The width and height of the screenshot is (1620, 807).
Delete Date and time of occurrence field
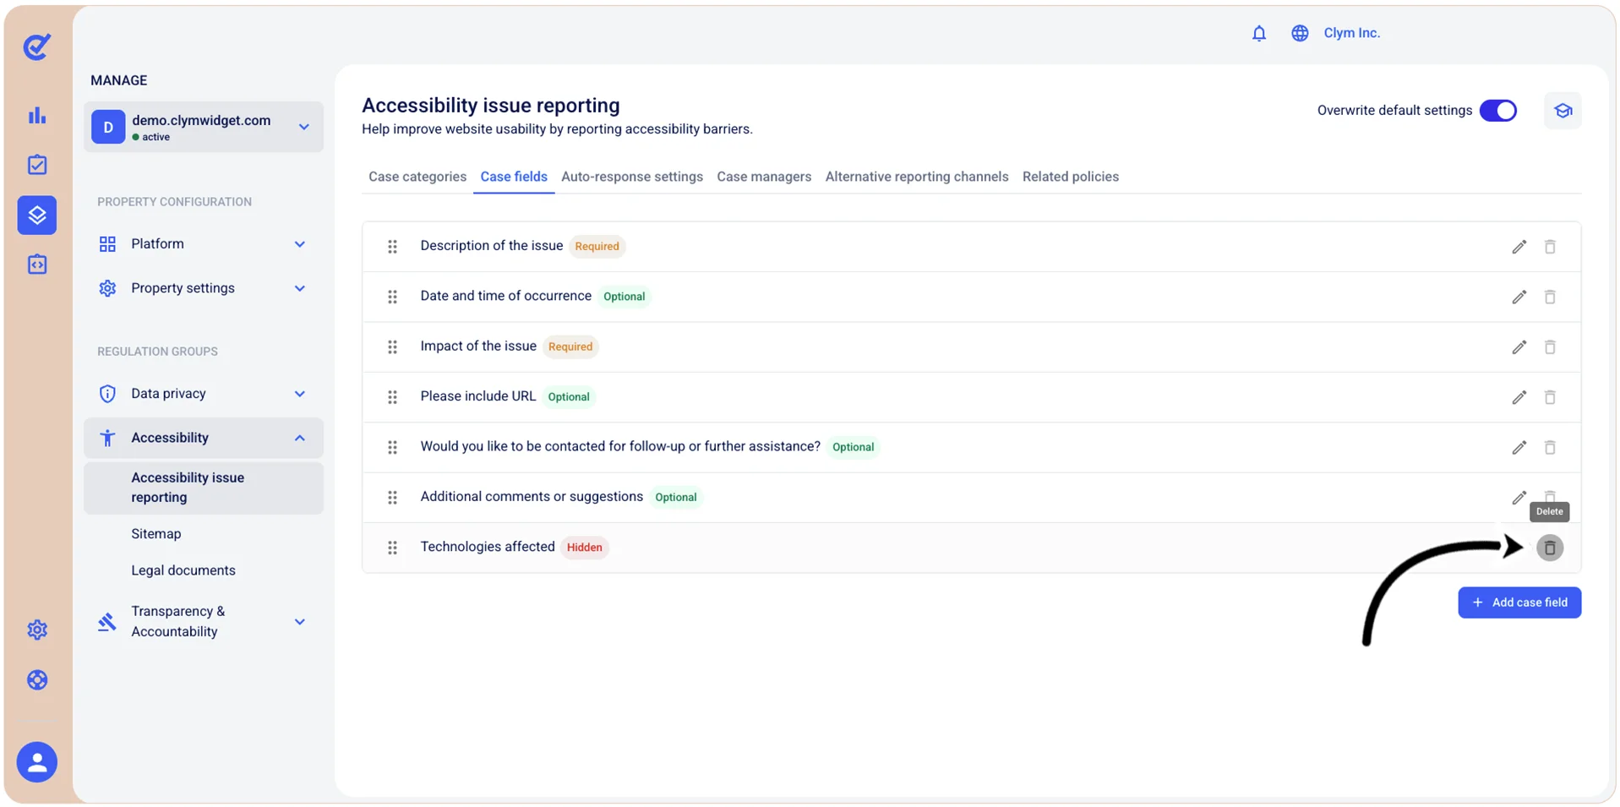click(1550, 297)
